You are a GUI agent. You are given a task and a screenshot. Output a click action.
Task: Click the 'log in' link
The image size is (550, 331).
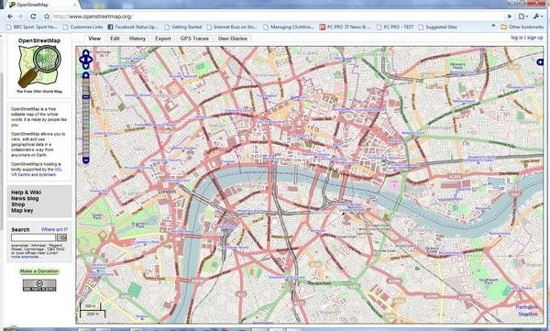pos(517,38)
